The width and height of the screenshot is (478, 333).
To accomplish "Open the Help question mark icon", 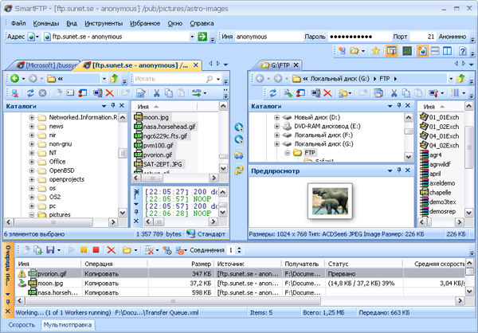I will 462,51.
